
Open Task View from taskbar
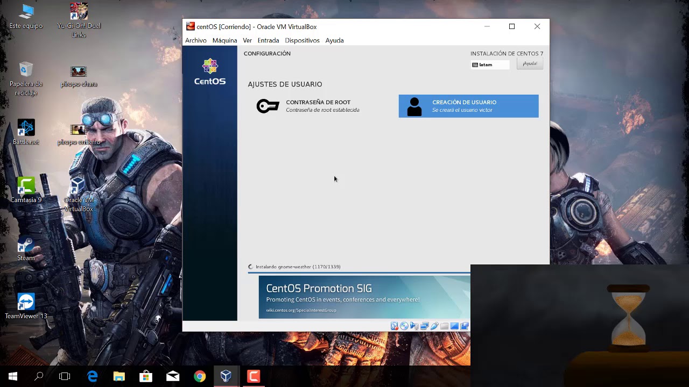coord(65,376)
